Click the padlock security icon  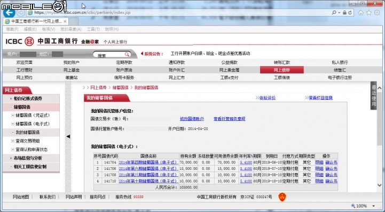click(345, 12)
